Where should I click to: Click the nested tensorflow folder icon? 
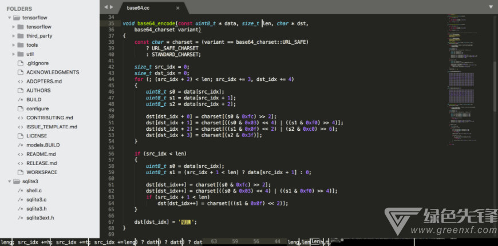21,26
